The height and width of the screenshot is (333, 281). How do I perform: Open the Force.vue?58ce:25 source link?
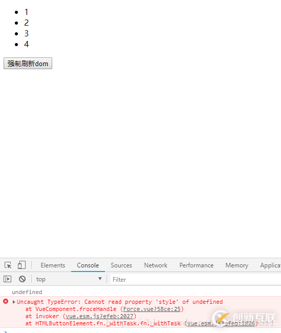[152, 309]
